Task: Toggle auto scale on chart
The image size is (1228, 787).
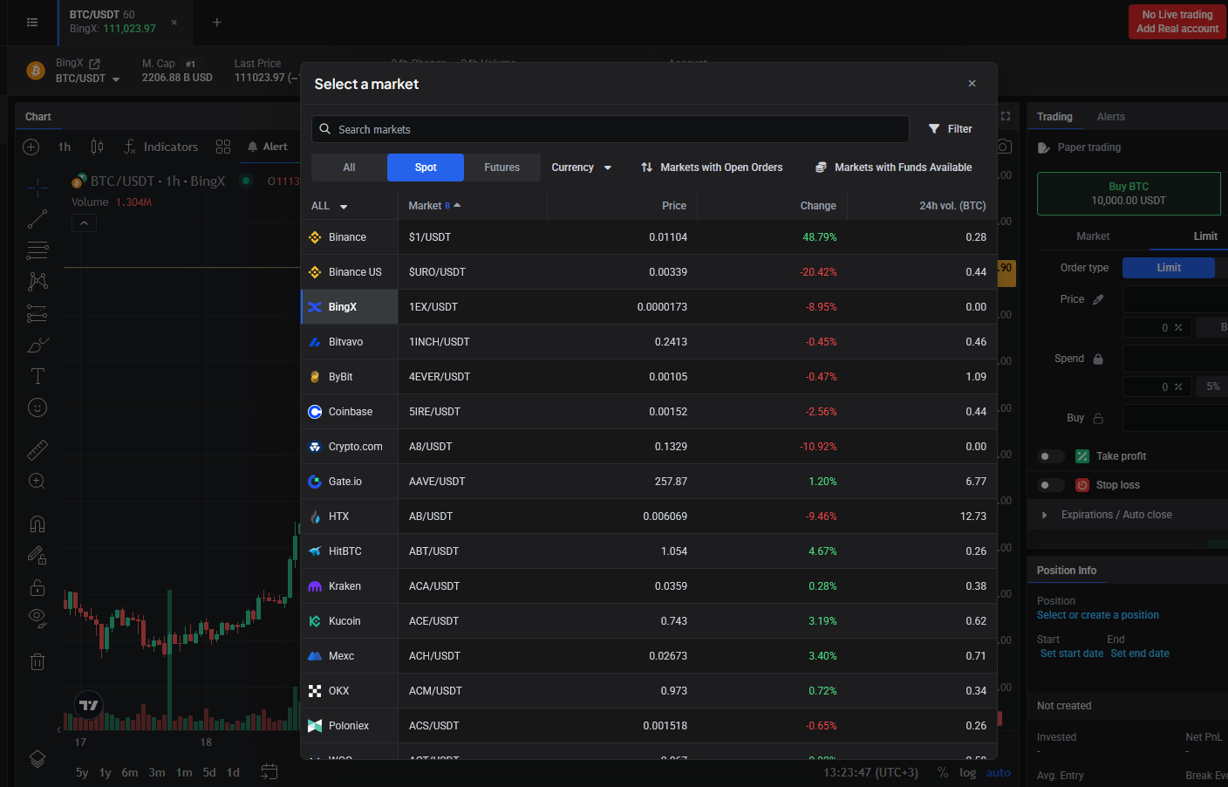Action: pyautogui.click(x=999, y=772)
